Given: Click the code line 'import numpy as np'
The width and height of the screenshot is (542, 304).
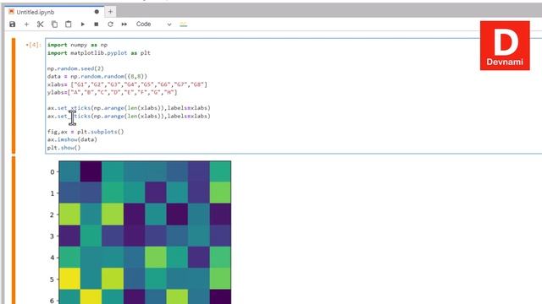Looking at the screenshot, I should pyautogui.click(x=77, y=45).
